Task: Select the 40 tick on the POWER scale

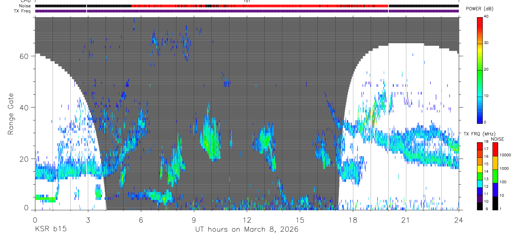Action: point(486,17)
